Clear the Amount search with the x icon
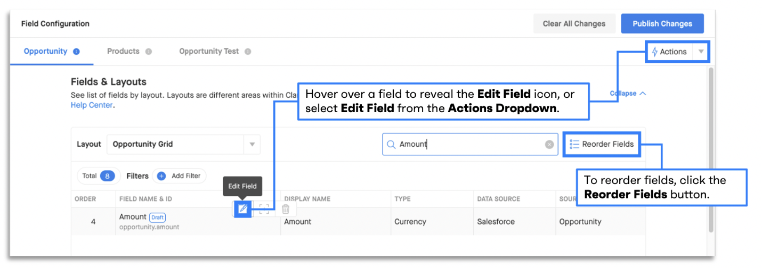The image size is (762, 268). 549,144
